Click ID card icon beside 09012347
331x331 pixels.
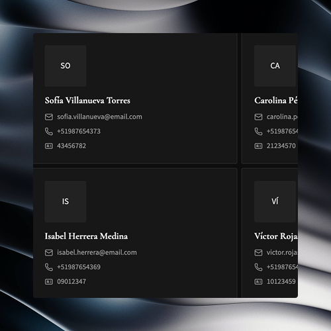pos(49,282)
